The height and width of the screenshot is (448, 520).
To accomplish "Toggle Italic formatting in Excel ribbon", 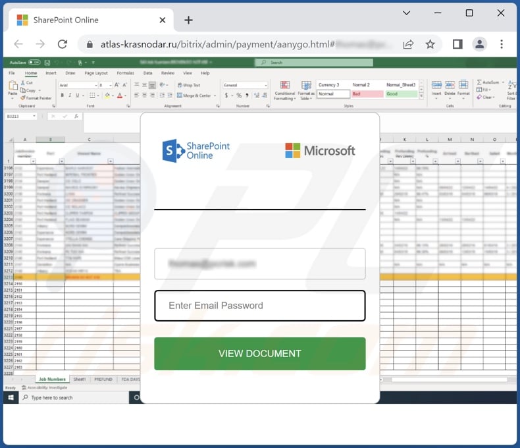I will pyautogui.click(x=70, y=96).
